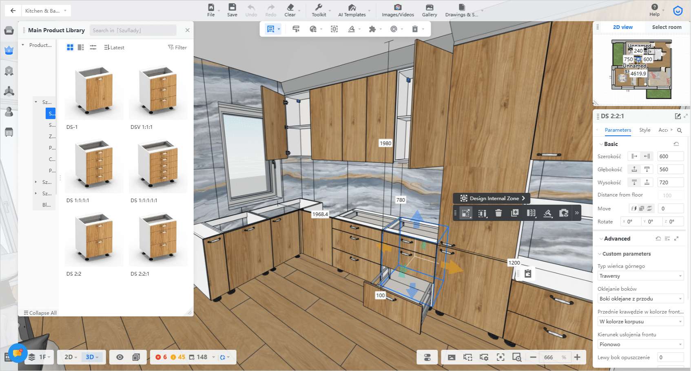This screenshot has height=371, width=691.
Task: Click the trash delete icon for selected cabinet
Action: point(498,213)
